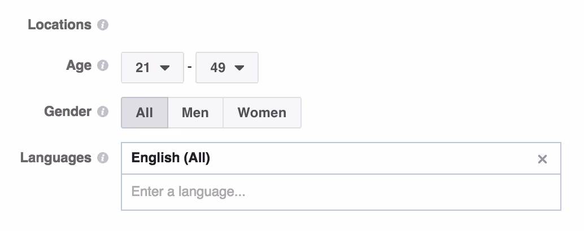584x231 pixels.
Task: Click the Age label text
Action: pyautogui.click(x=79, y=66)
